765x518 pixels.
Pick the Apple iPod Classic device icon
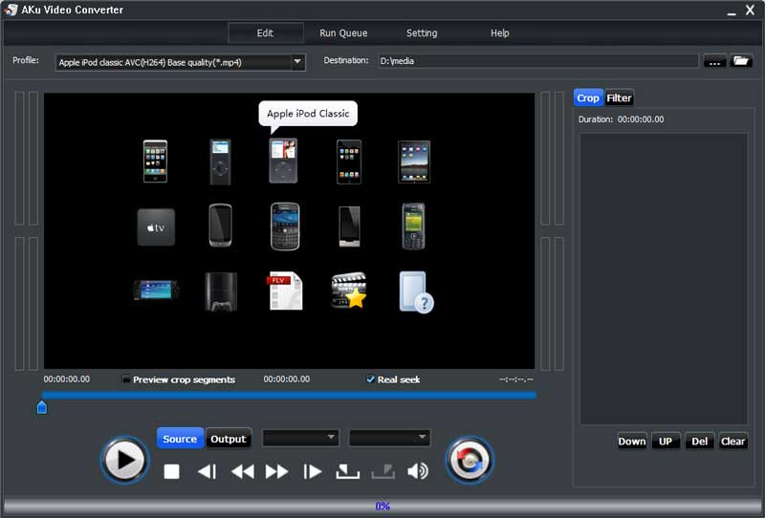point(283,161)
